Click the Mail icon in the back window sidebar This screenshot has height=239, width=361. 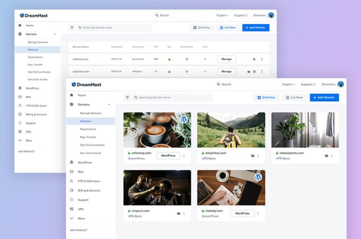20,97
